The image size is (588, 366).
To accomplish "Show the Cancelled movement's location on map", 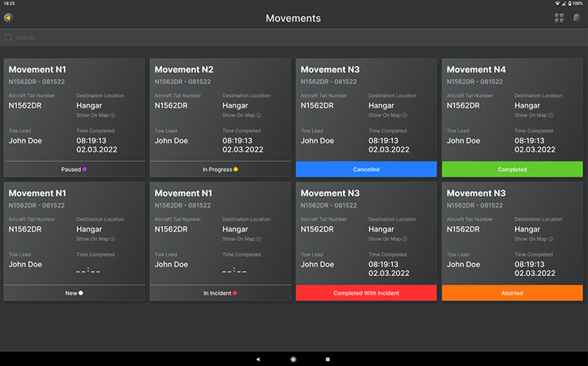I will (388, 115).
